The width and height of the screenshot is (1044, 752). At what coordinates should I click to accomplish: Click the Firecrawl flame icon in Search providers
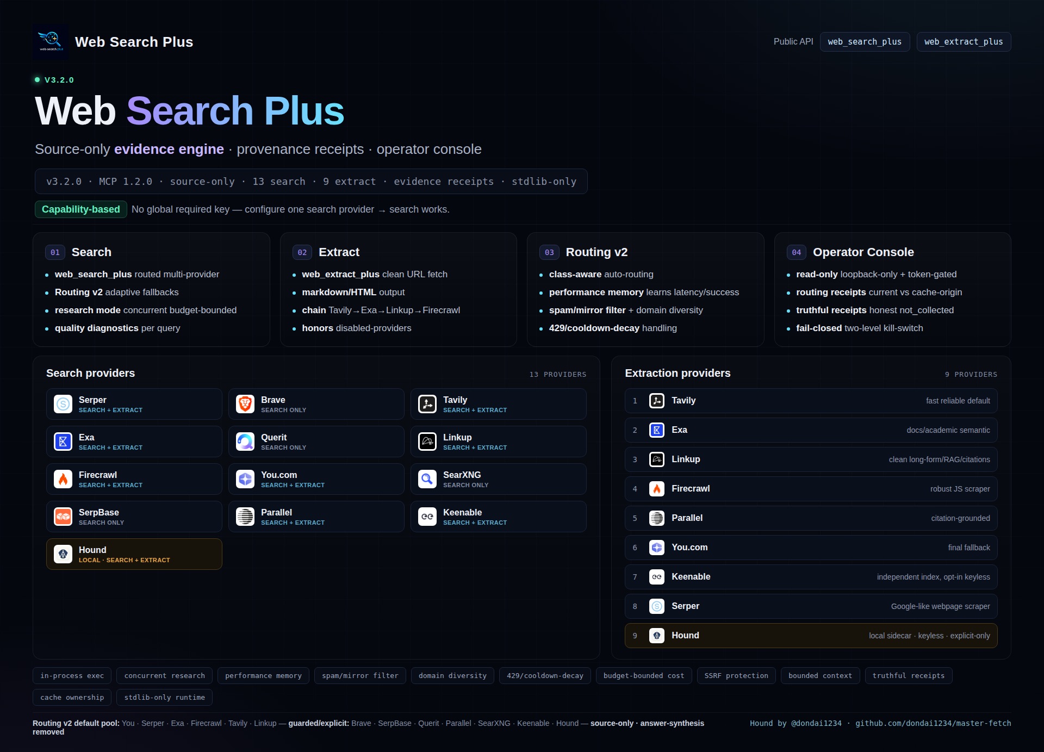click(x=63, y=479)
